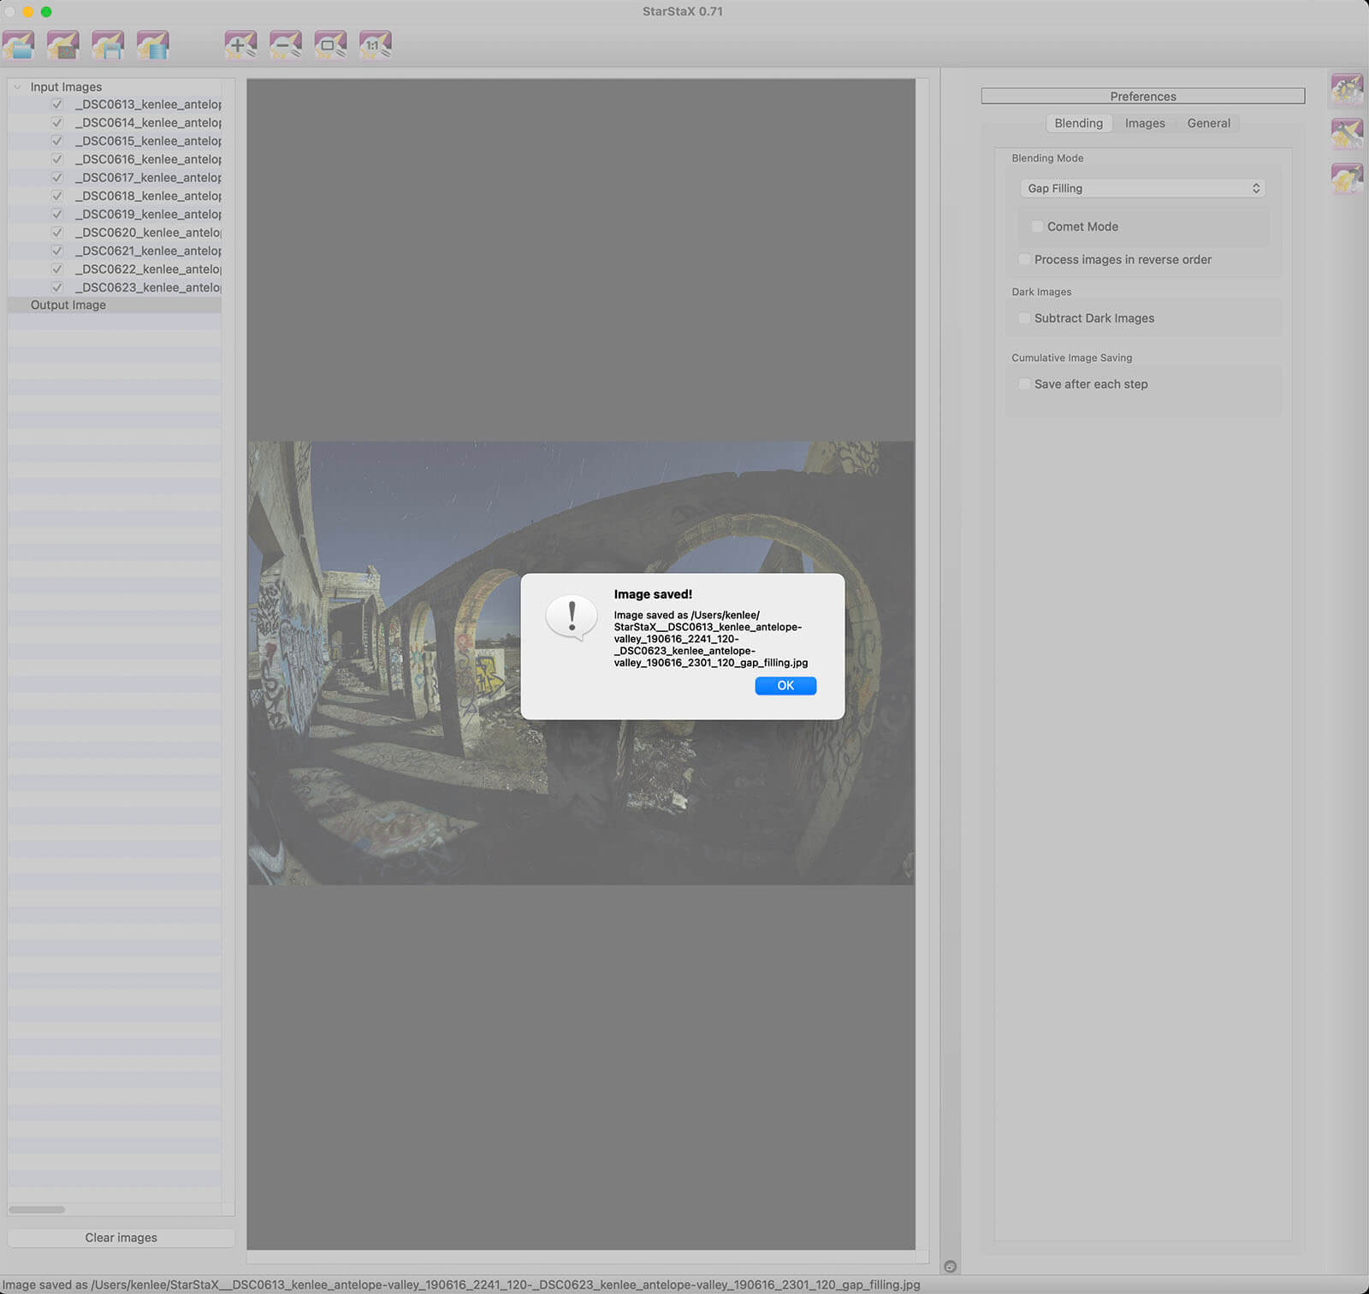Switch to the Images preferences tab
1369x1294 pixels.
point(1144,123)
